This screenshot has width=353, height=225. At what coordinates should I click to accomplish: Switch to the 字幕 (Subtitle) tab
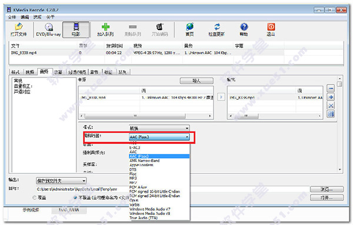pyautogui.click(x=58, y=72)
